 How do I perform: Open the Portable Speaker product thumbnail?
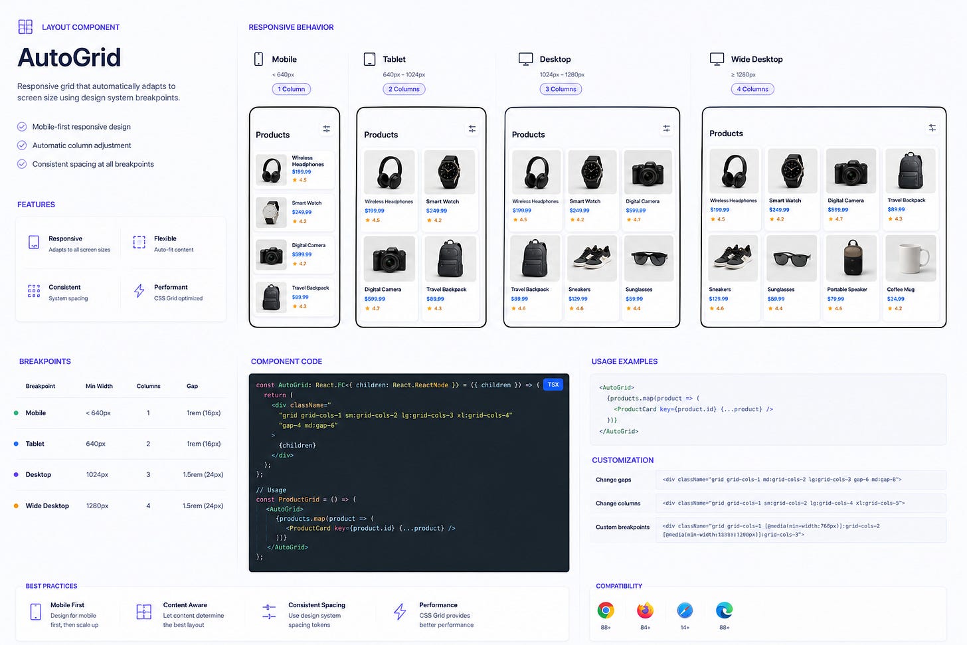pos(851,258)
